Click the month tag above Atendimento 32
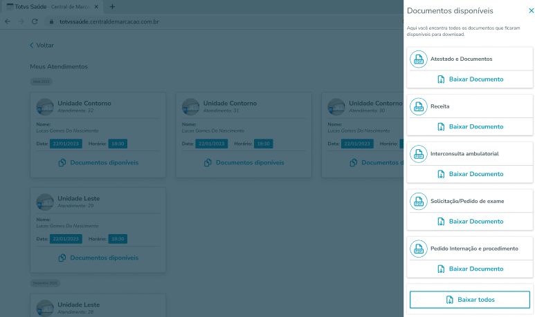Screen dimensions: 535x317 point(41,81)
